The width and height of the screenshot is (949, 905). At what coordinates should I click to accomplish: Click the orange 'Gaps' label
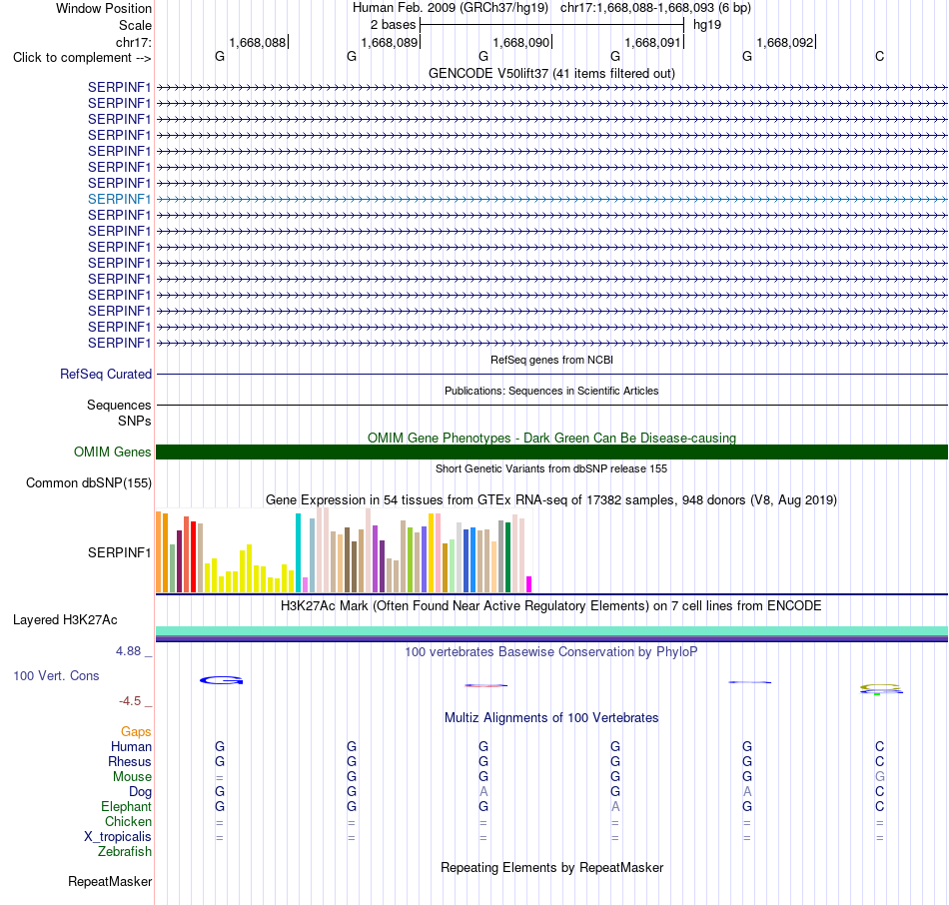[x=136, y=732]
